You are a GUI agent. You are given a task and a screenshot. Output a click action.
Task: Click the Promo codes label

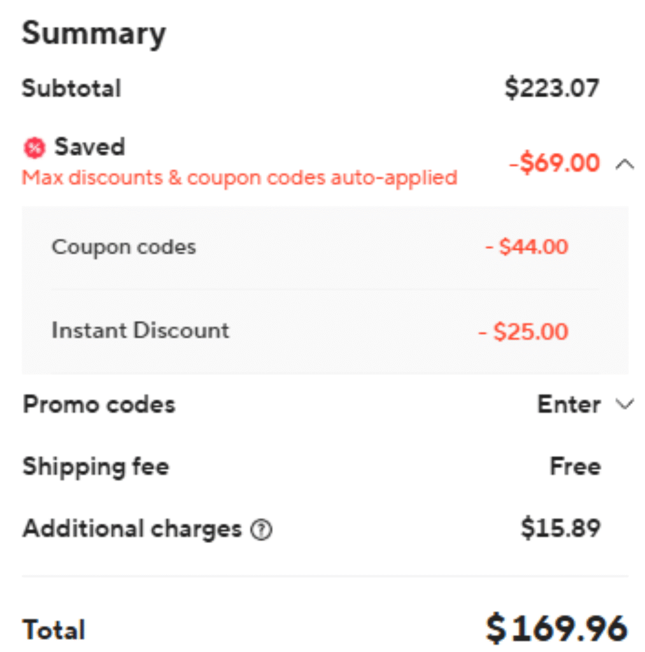coord(99,404)
